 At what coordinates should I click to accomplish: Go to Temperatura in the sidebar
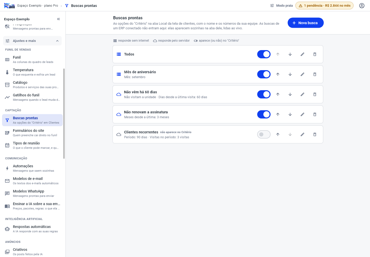(32, 72)
